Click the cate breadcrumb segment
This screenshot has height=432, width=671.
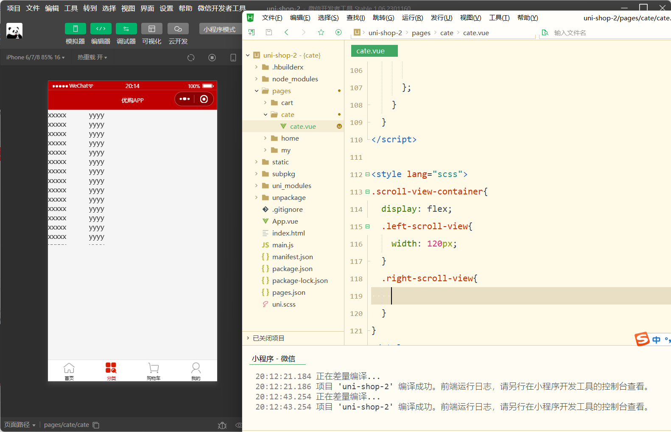click(x=447, y=33)
